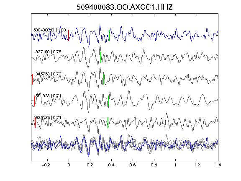Screen dimensions: 241x181
Task: Click the label 1337190 | 0.75
Action: 48,52
